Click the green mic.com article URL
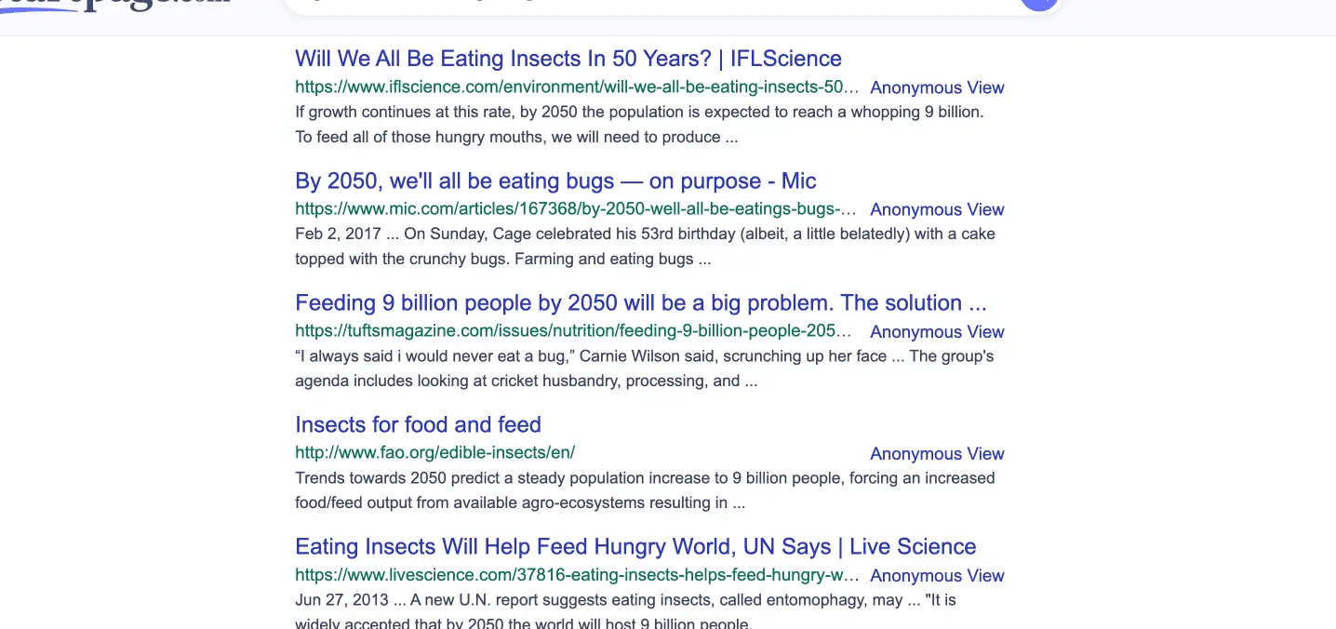This screenshot has width=1336, height=629. tap(576, 209)
